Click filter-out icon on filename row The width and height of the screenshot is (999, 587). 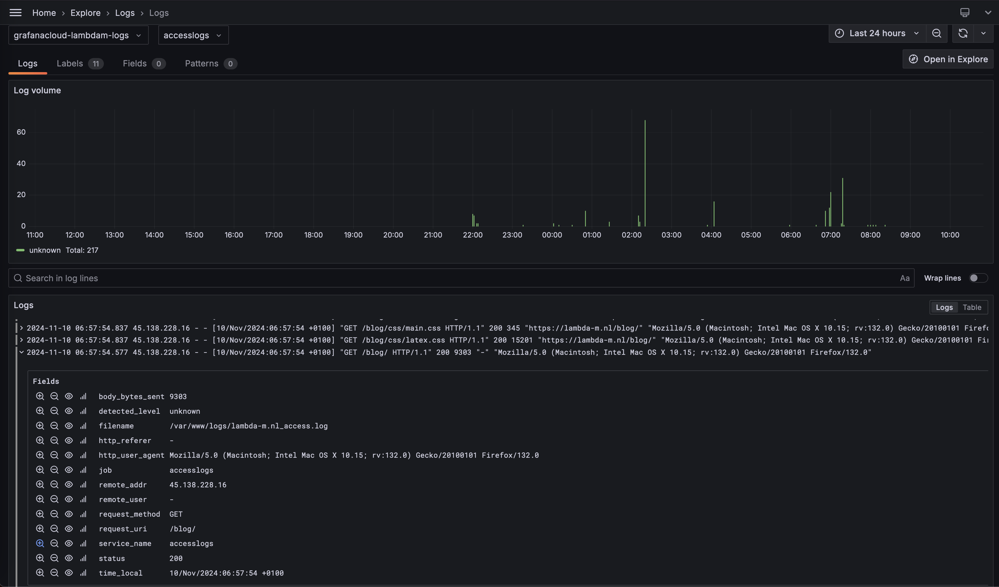click(x=54, y=426)
